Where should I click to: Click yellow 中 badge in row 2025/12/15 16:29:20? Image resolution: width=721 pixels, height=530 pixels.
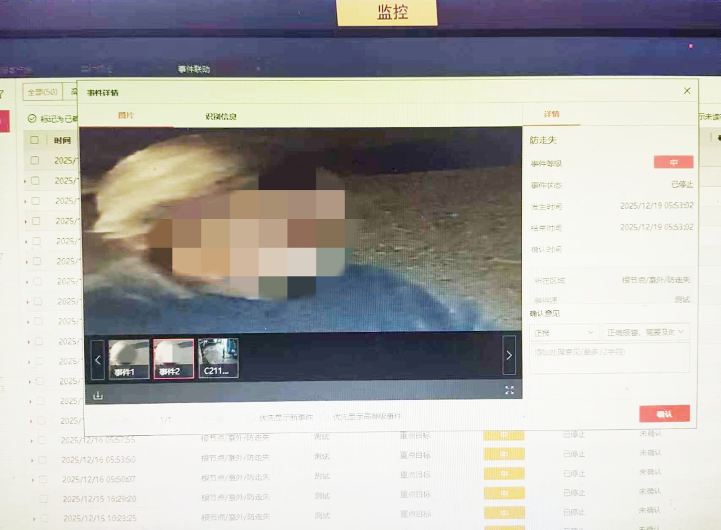[505, 493]
